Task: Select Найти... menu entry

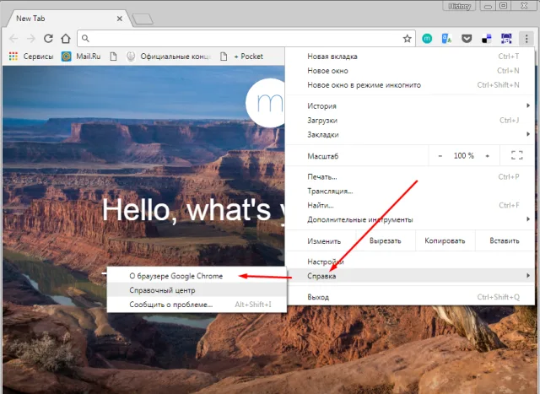Action: point(410,206)
